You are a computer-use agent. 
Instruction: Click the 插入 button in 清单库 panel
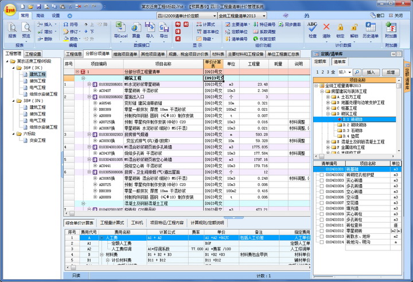pos(371,72)
